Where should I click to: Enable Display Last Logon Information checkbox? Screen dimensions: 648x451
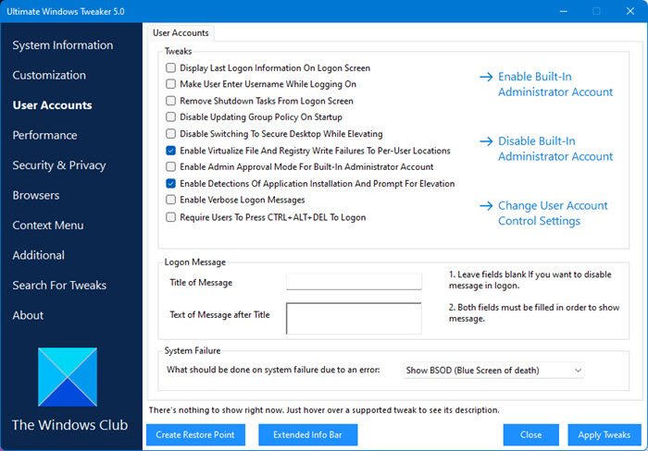[x=170, y=68]
